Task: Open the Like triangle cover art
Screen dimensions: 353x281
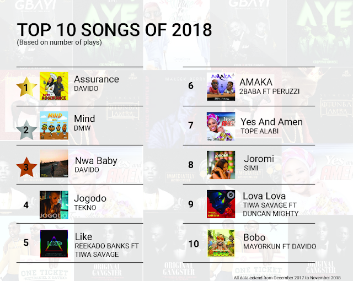Action: pos(54,244)
